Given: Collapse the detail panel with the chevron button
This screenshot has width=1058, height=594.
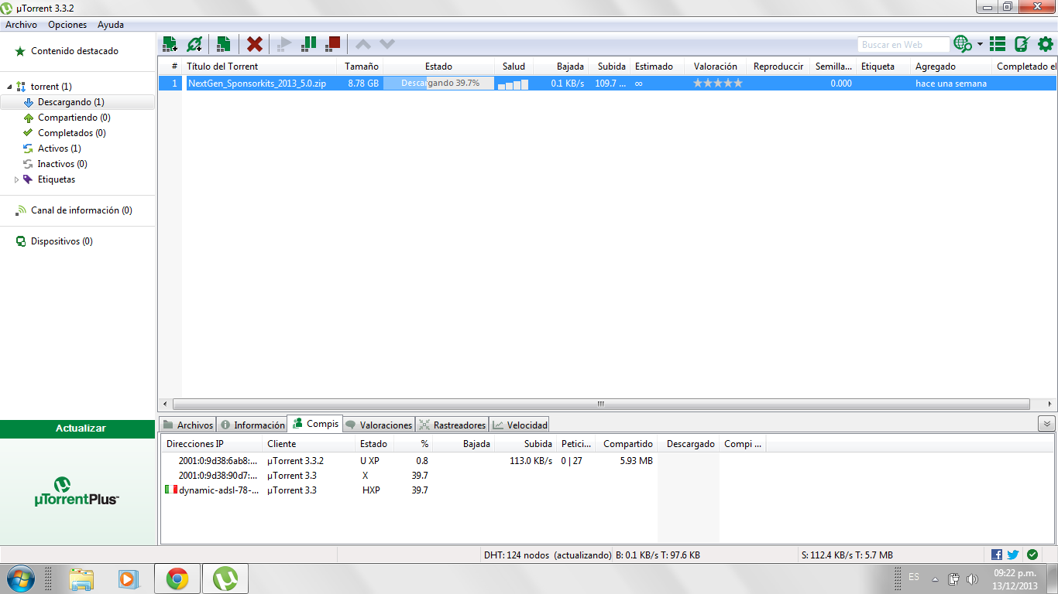Looking at the screenshot, I should click(1046, 424).
